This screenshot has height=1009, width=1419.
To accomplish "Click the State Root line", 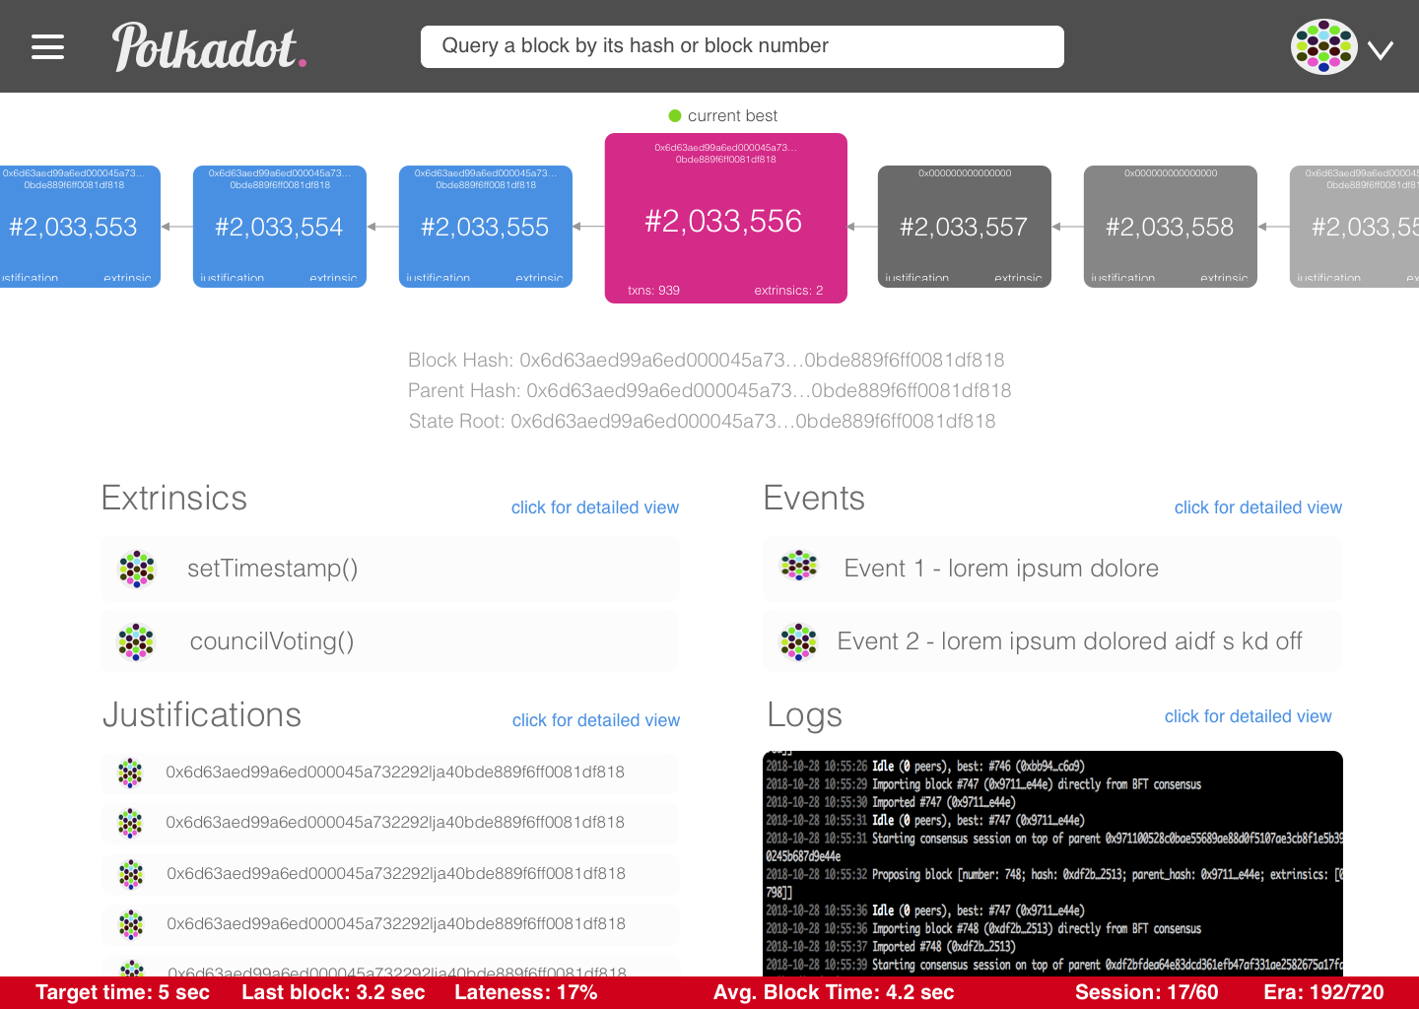I will (702, 421).
